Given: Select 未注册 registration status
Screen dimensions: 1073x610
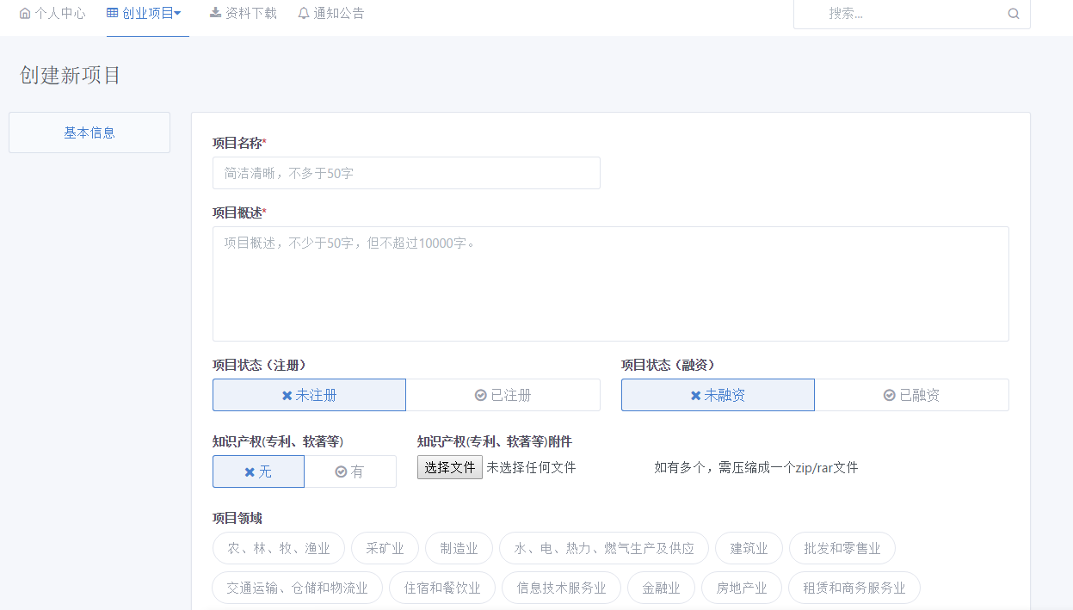Looking at the screenshot, I should [309, 395].
